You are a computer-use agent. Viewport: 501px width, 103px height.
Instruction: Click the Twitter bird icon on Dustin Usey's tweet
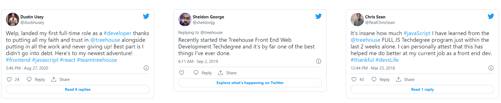(146, 16)
